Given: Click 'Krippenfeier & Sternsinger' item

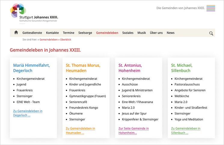Looking at the screenshot, I should point(140,119).
